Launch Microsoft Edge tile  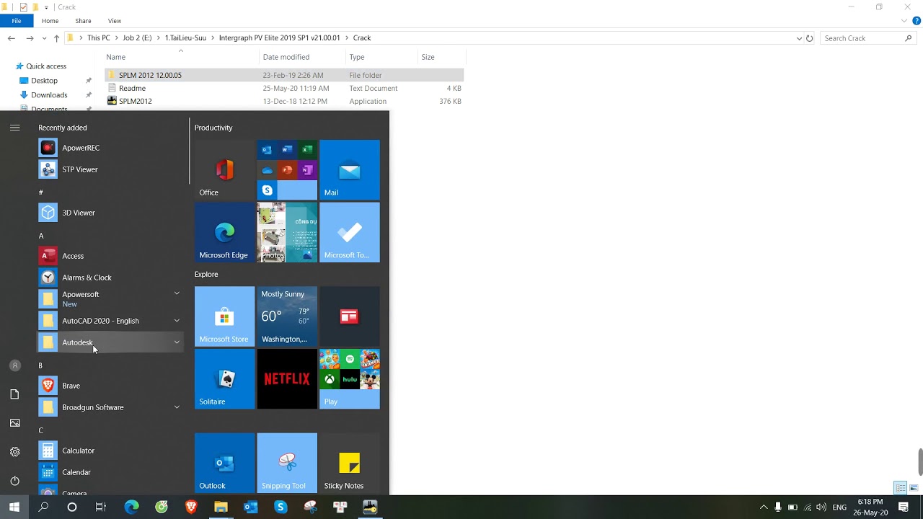pyautogui.click(x=224, y=232)
